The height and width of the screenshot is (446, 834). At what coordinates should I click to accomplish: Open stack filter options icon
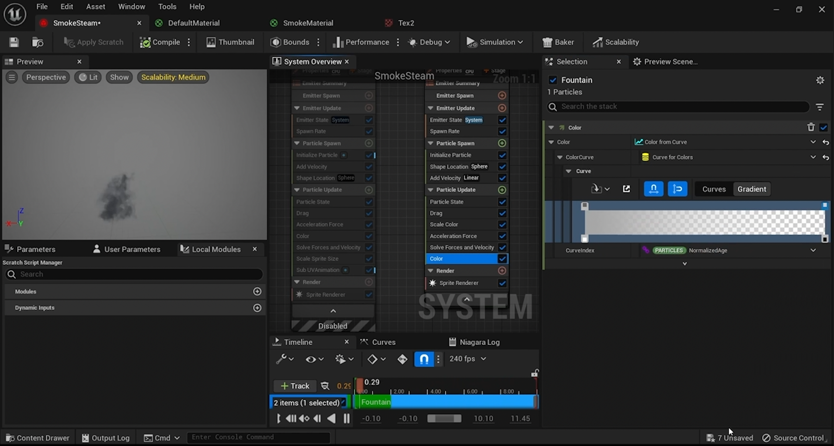click(x=820, y=107)
